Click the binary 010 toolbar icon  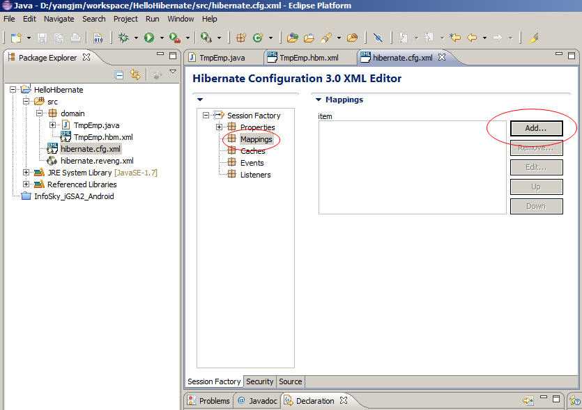[98, 38]
